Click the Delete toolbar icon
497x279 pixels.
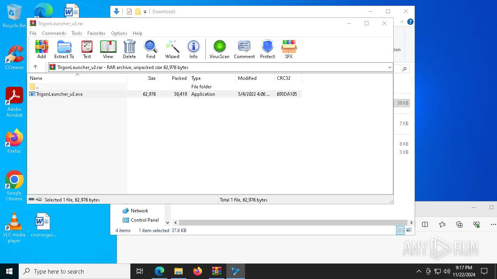[x=129, y=49]
